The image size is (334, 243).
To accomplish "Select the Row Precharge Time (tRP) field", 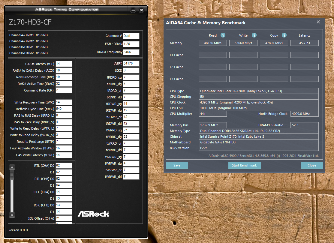I will coord(64,77).
